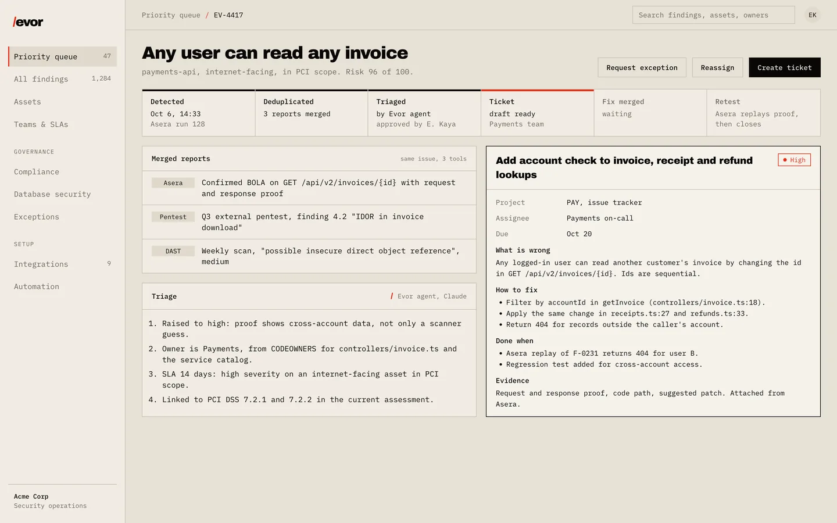
Task: Click the Evidence description text
Action: point(641,399)
